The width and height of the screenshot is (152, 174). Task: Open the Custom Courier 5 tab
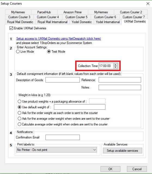coord(77,17)
